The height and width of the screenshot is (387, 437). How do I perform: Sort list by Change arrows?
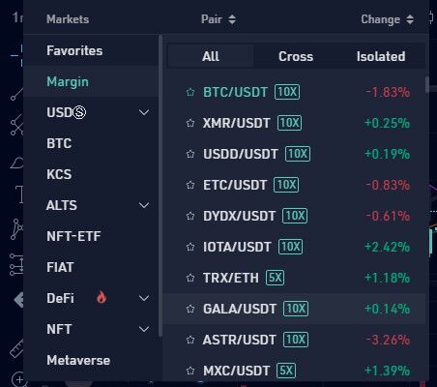pyautogui.click(x=410, y=19)
